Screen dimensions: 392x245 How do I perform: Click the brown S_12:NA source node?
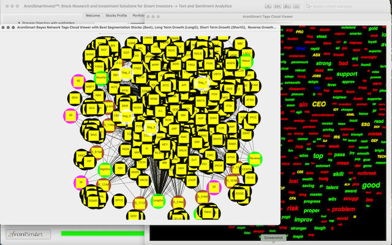104,185
